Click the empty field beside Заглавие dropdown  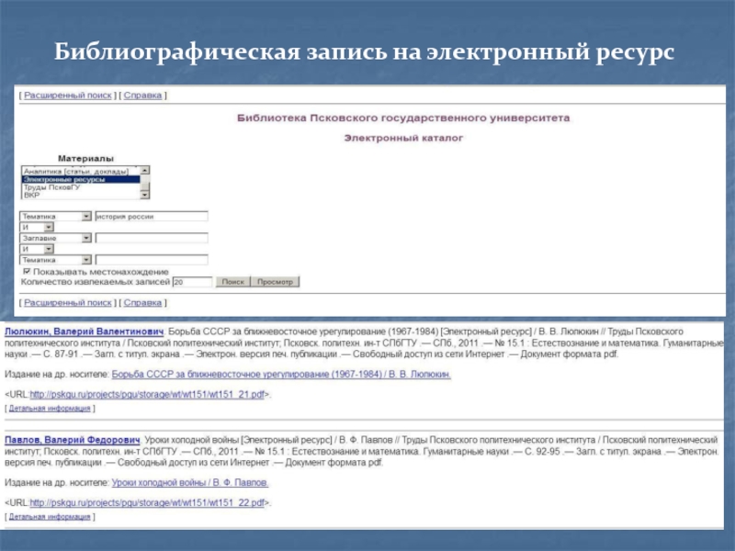point(152,238)
